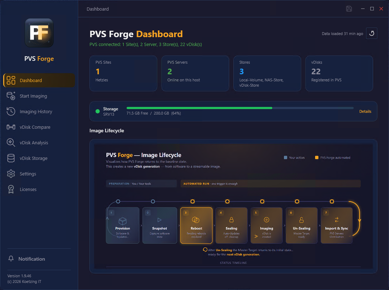Click the Import & Sync arrows icon
The image size is (389, 290).
pyautogui.click(x=337, y=220)
